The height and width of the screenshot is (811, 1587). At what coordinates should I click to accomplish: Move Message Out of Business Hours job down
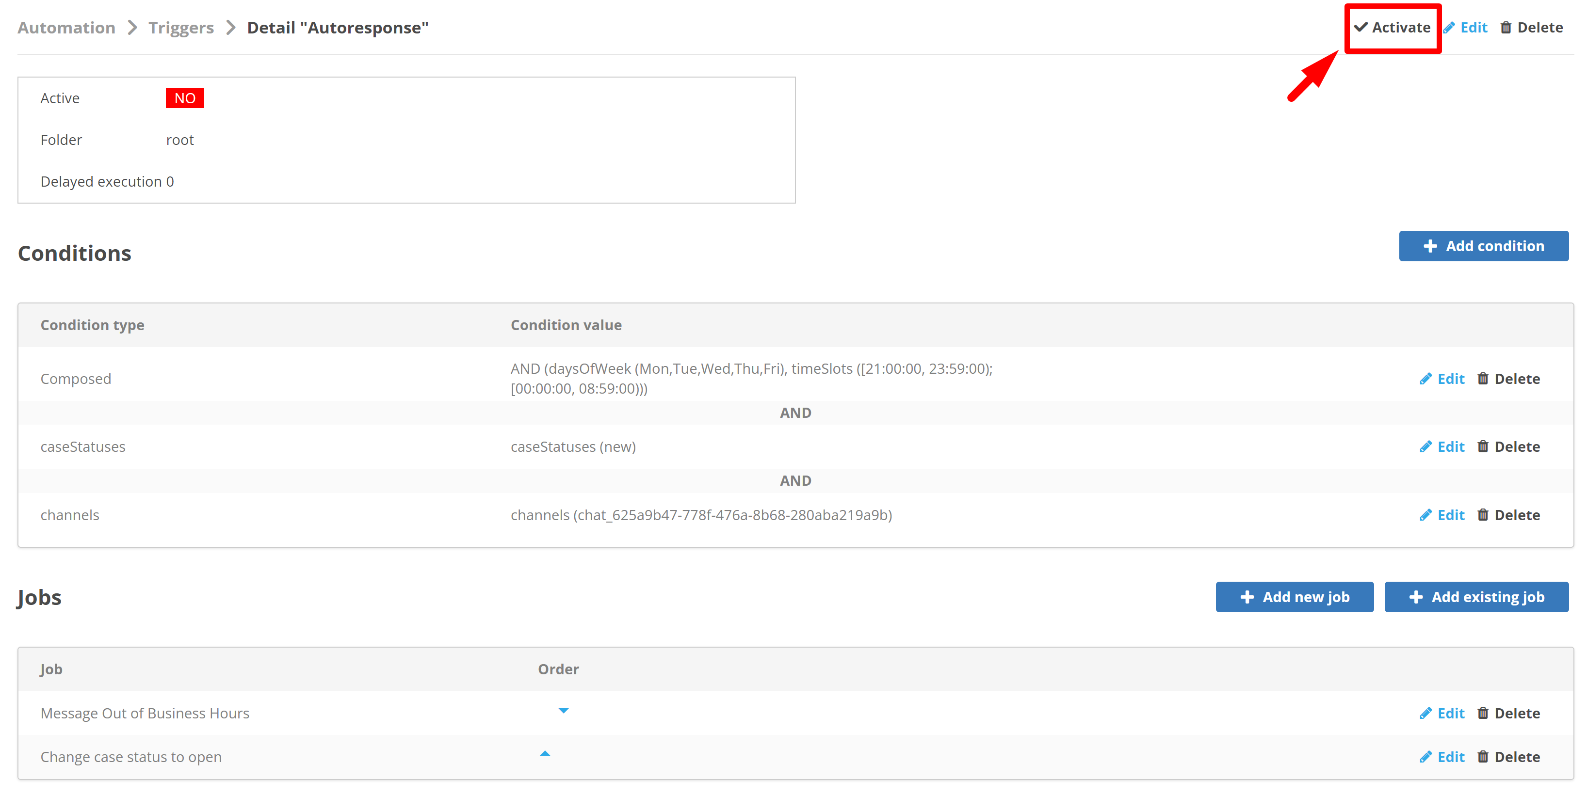pyautogui.click(x=563, y=711)
